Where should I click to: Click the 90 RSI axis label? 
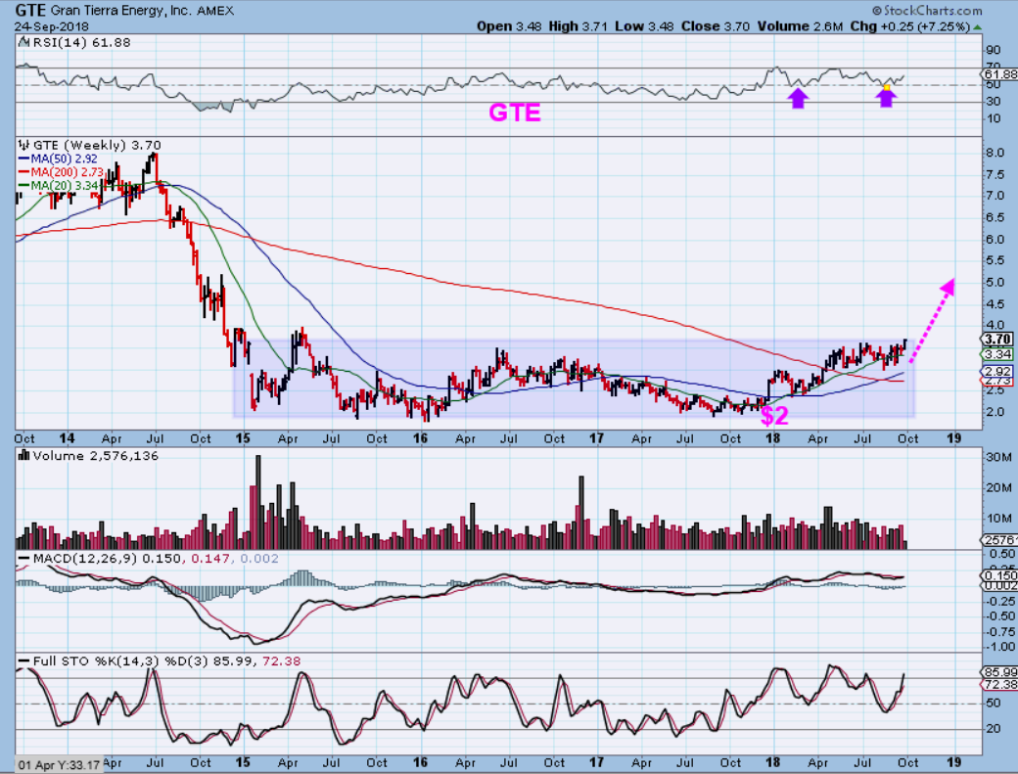point(994,51)
